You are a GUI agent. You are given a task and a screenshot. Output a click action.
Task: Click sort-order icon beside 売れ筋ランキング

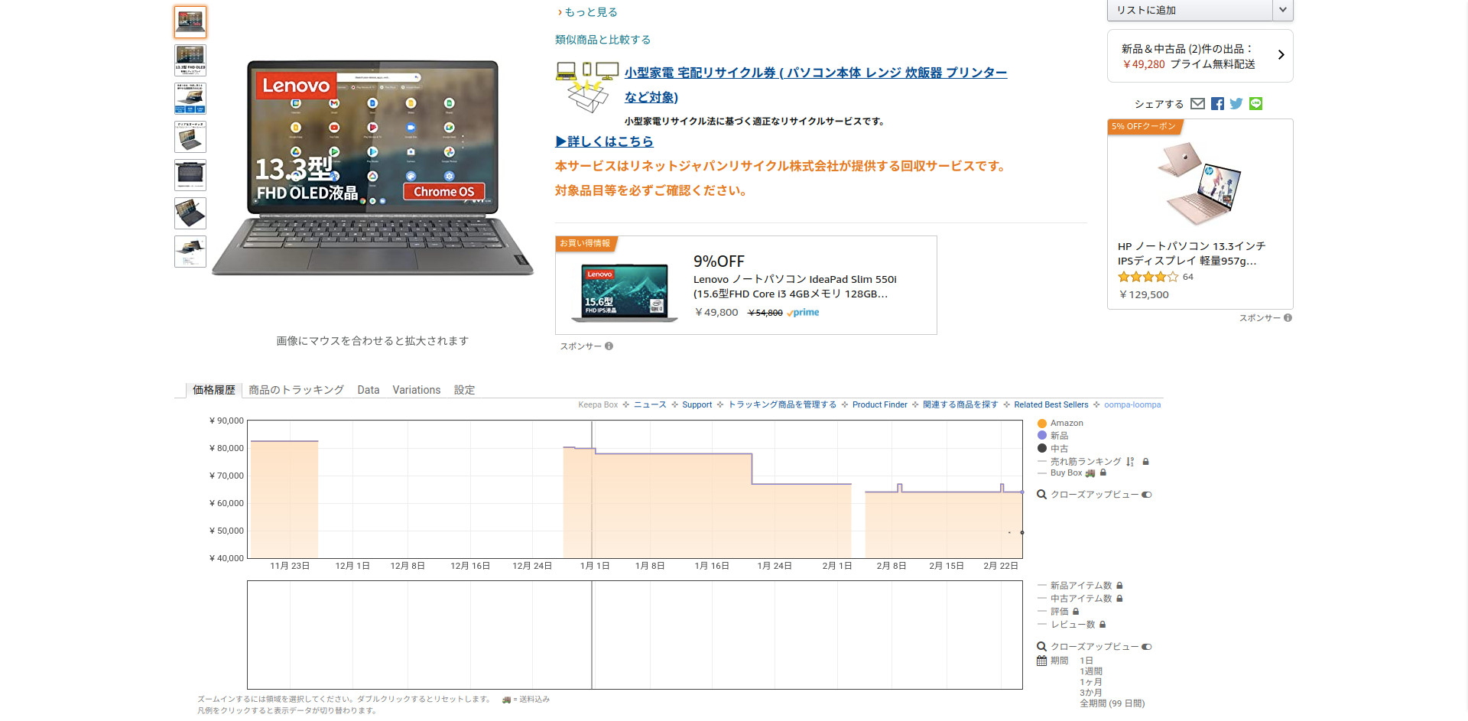click(x=1130, y=462)
